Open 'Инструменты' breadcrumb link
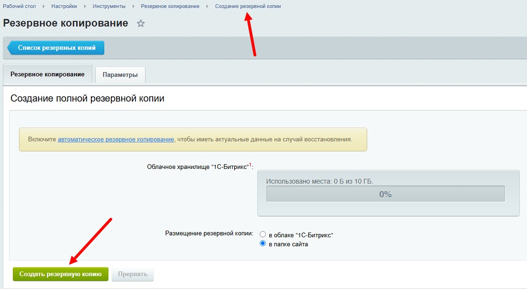The width and height of the screenshot is (527, 289). point(109,6)
